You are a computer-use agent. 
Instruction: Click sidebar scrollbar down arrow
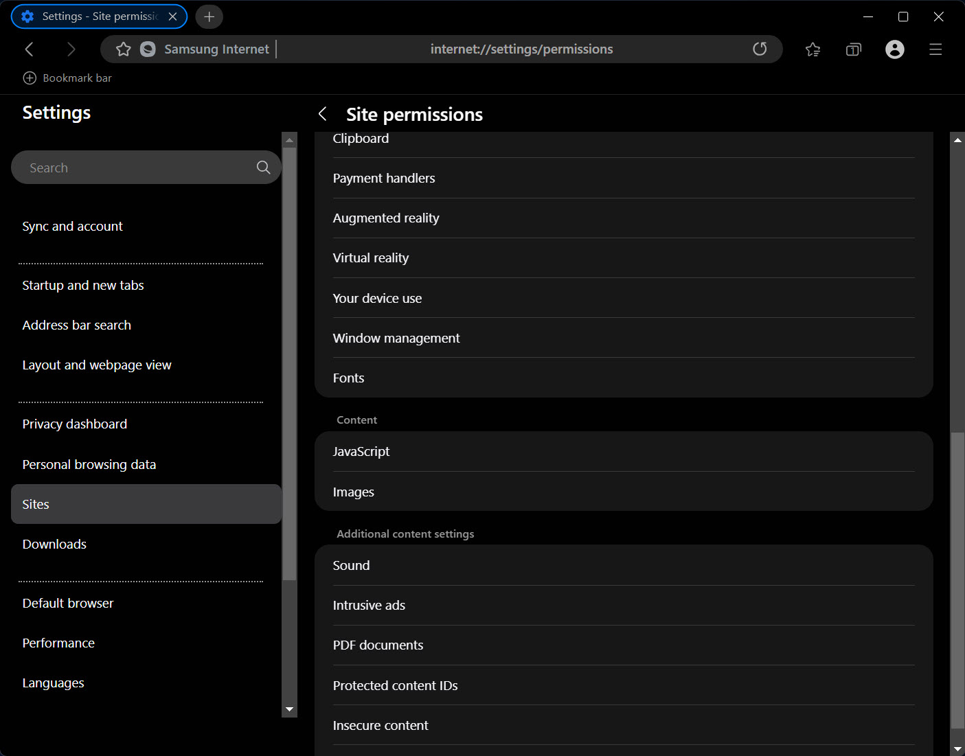pyautogui.click(x=289, y=709)
